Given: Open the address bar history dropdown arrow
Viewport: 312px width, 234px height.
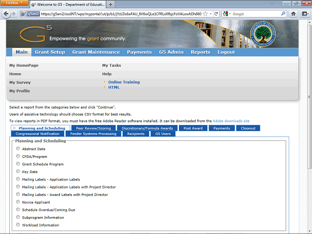Looking at the screenshot, I should click(x=211, y=14).
